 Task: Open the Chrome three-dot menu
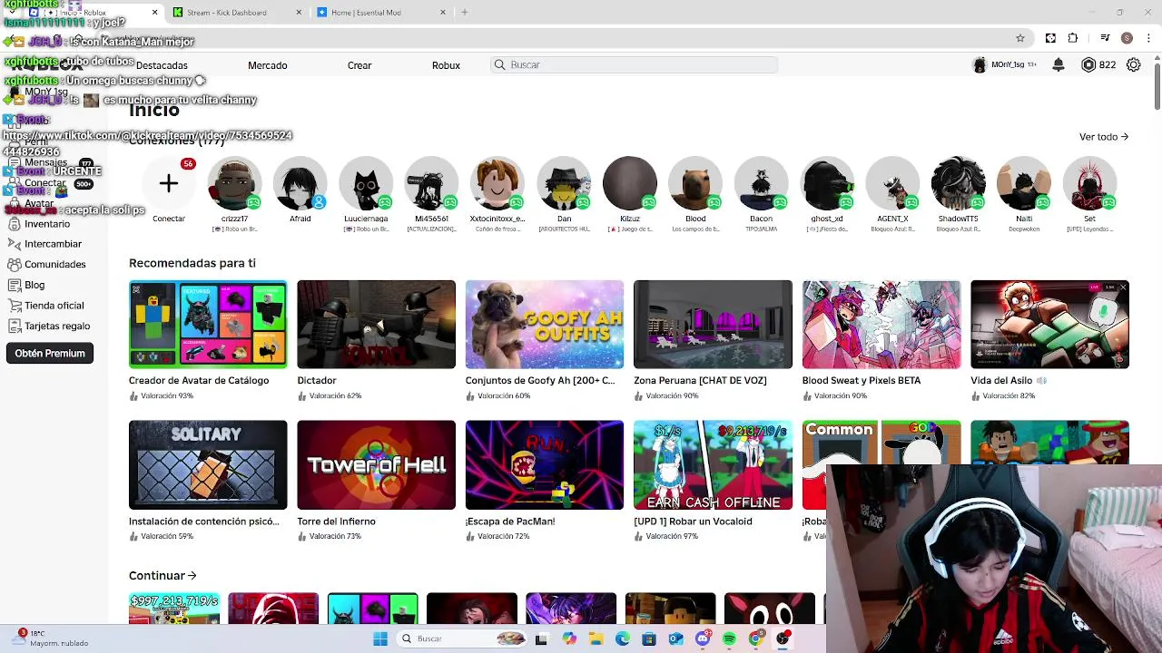[1149, 38]
